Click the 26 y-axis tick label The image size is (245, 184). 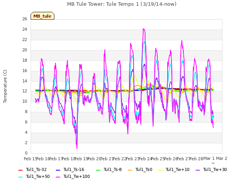pos(24,19)
